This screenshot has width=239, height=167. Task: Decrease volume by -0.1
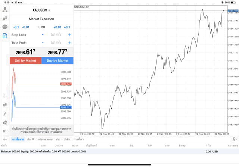(16, 27)
